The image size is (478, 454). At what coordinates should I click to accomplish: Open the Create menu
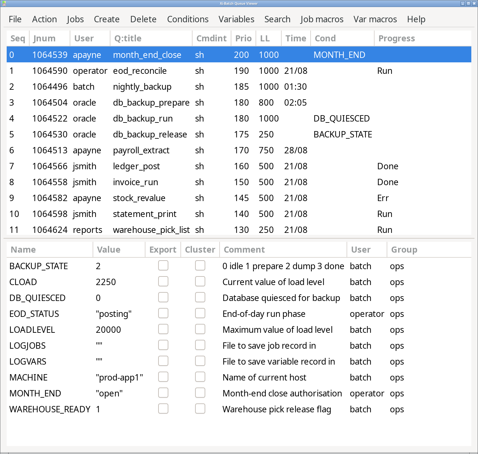(107, 19)
